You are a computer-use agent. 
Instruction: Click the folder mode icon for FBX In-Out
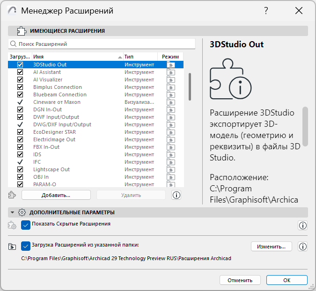coord(171,147)
